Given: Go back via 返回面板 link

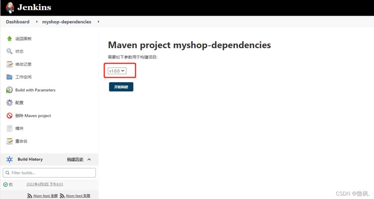Looking at the screenshot, I should tap(23, 38).
